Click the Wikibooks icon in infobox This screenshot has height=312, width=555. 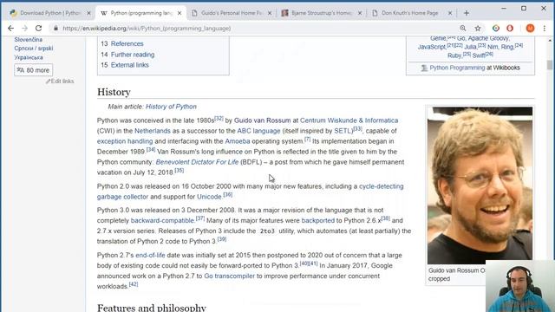tap(424, 68)
